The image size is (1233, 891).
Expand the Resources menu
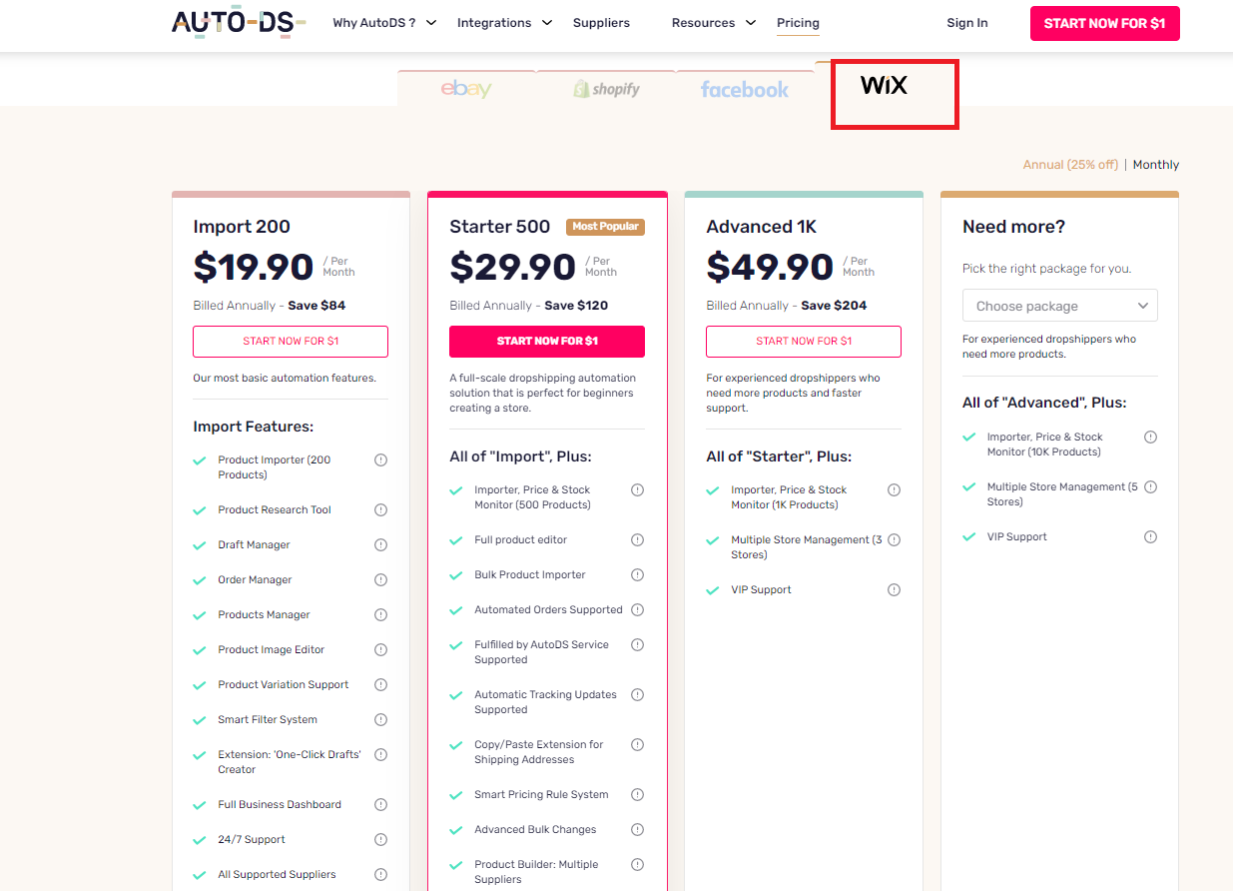(713, 23)
